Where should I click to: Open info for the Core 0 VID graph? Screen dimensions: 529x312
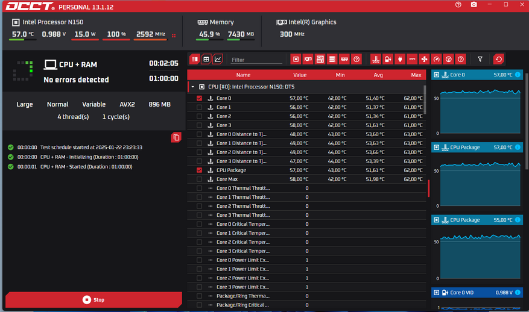[x=518, y=293]
